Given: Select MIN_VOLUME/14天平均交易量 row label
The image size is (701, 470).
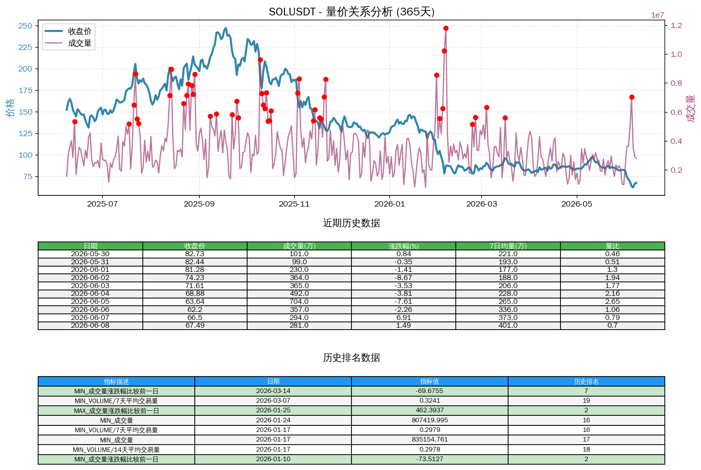Looking at the screenshot, I should pos(116,450).
